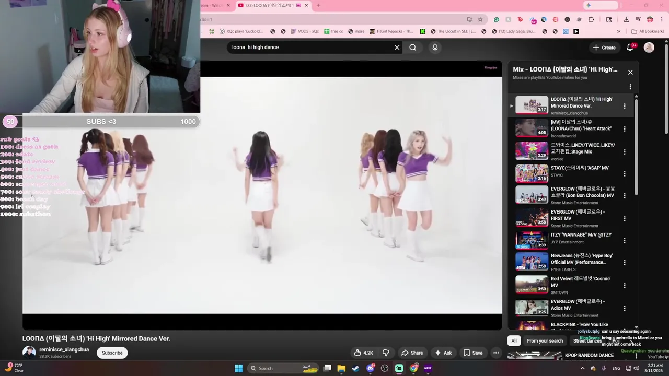Click the Gemini sparkle button in title bar
Image resolution: width=669 pixels, height=376 pixels.
[x=601, y=5]
